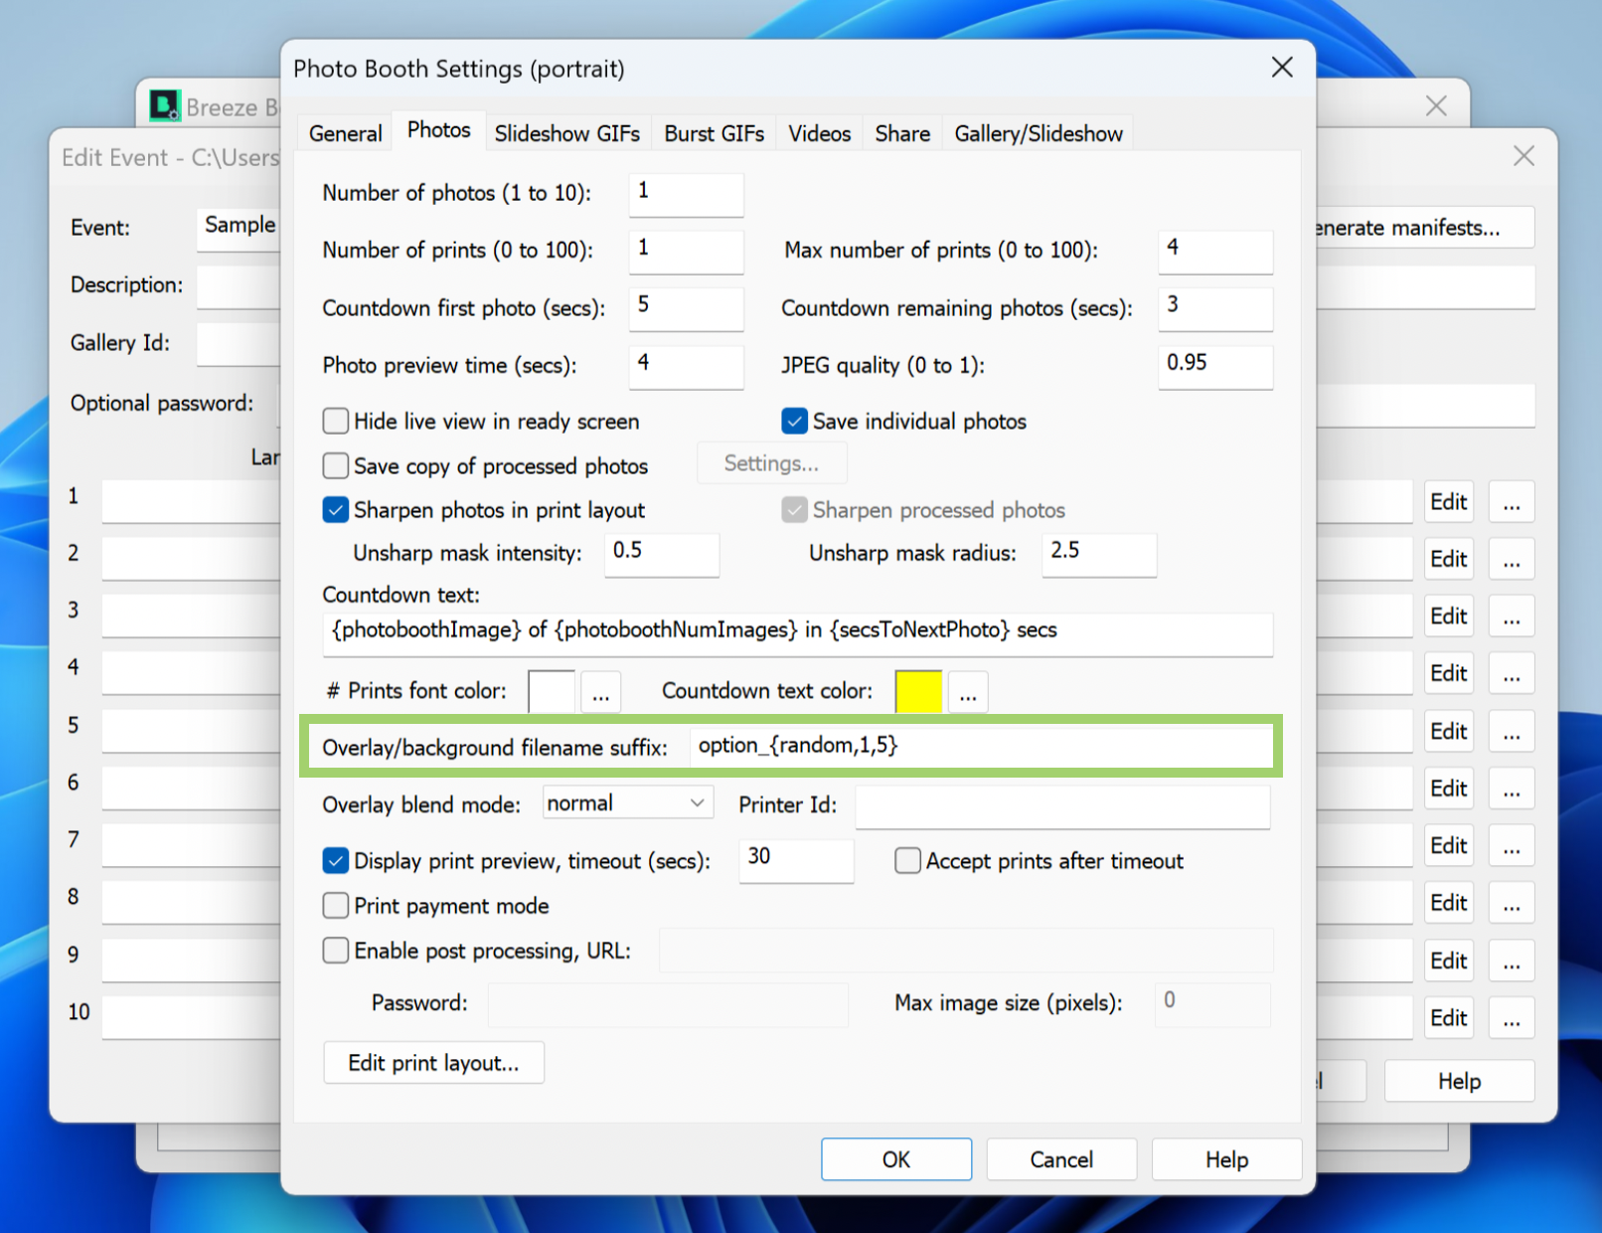Image resolution: width=1602 pixels, height=1233 pixels.
Task: Click the ellipsis button in row 10
Action: [x=1511, y=1018]
